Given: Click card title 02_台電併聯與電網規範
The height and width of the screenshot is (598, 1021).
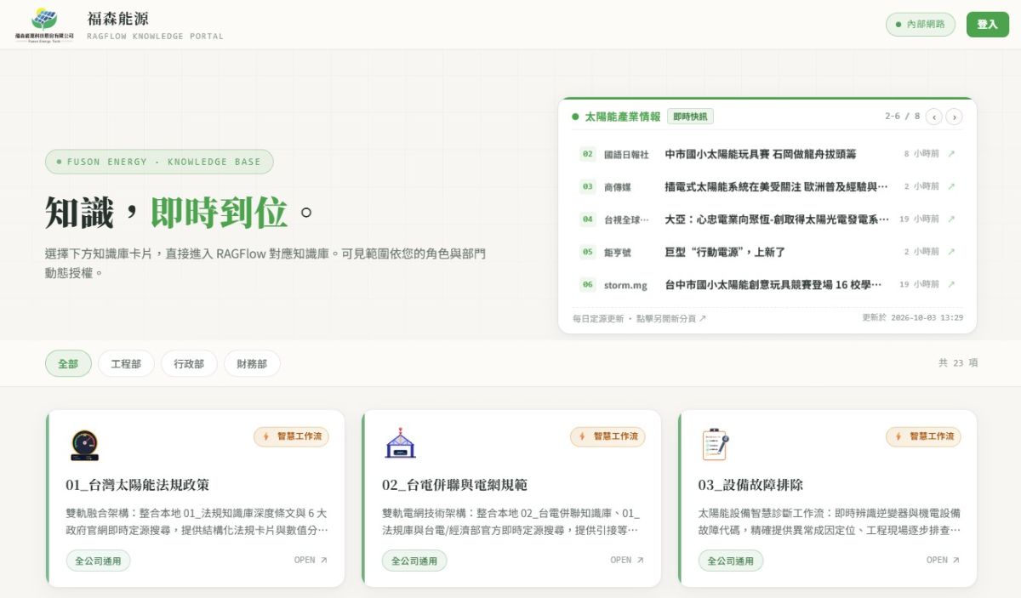Looking at the screenshot, I should [454, 485].
